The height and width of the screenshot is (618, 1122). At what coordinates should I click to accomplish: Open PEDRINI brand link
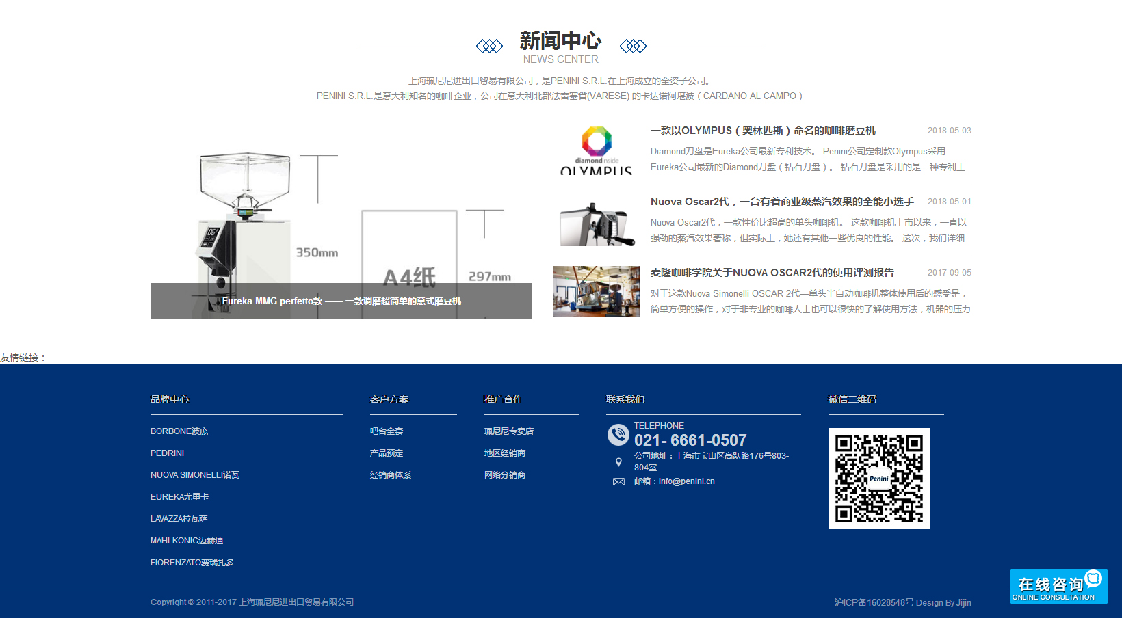167,453
